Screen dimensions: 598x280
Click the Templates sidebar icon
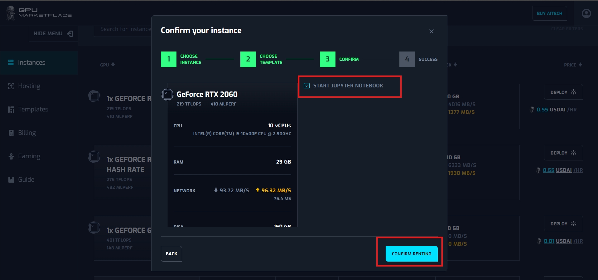(11, 110)
